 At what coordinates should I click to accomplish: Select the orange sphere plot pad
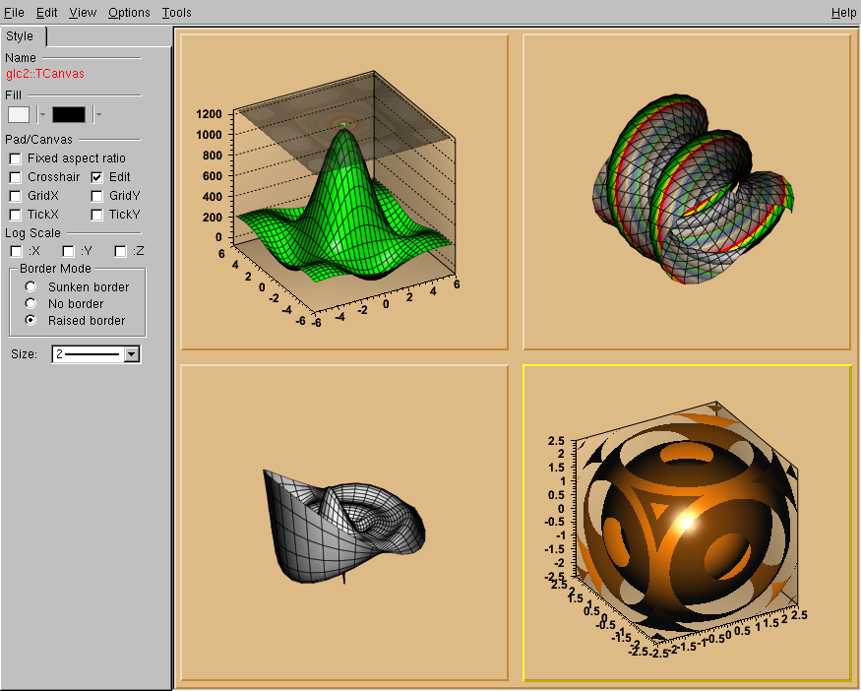point(686,523)
